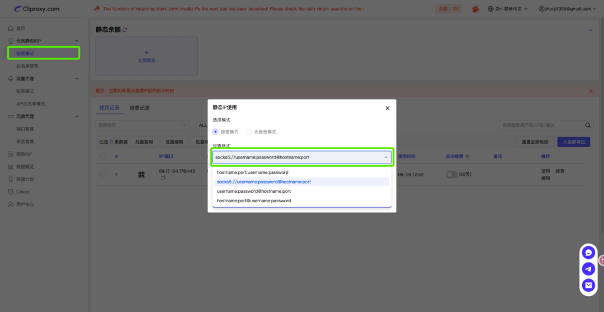Screen dimensions: 604x312
Task: Click the IP:端口 column header
Action: point(166,157)
